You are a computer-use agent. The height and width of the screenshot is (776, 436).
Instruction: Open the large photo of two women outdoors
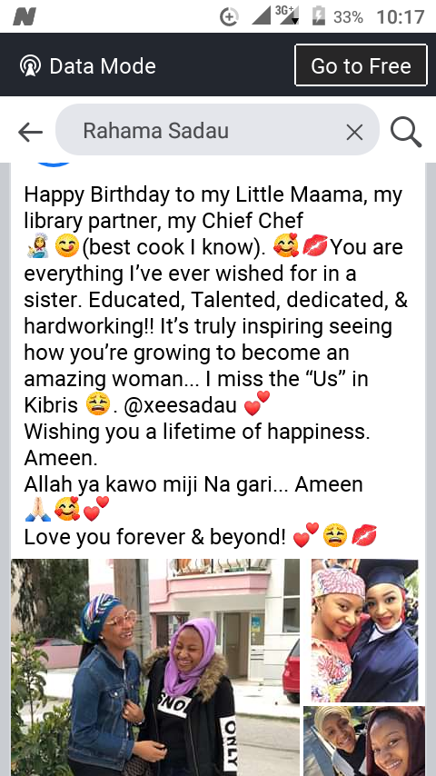coord(155,667)
